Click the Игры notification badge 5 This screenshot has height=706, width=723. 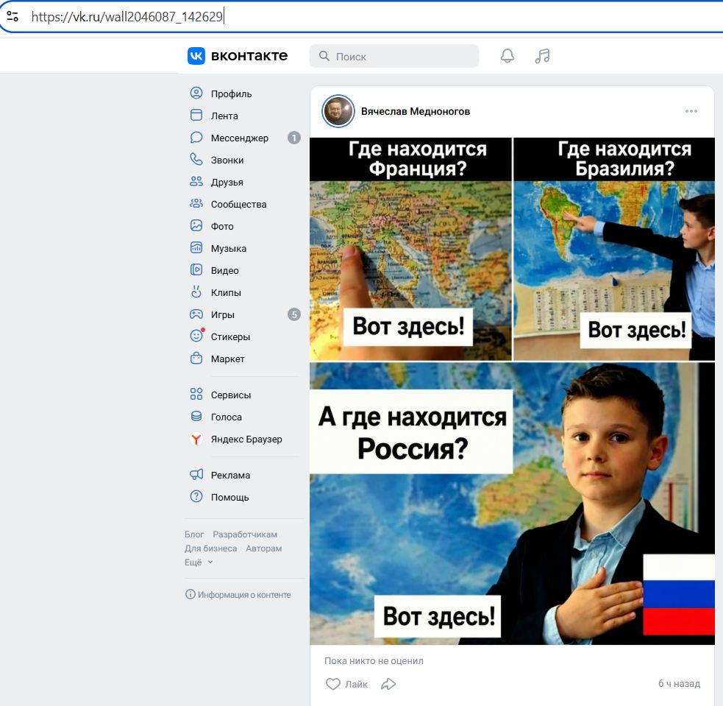pos(294,314)
